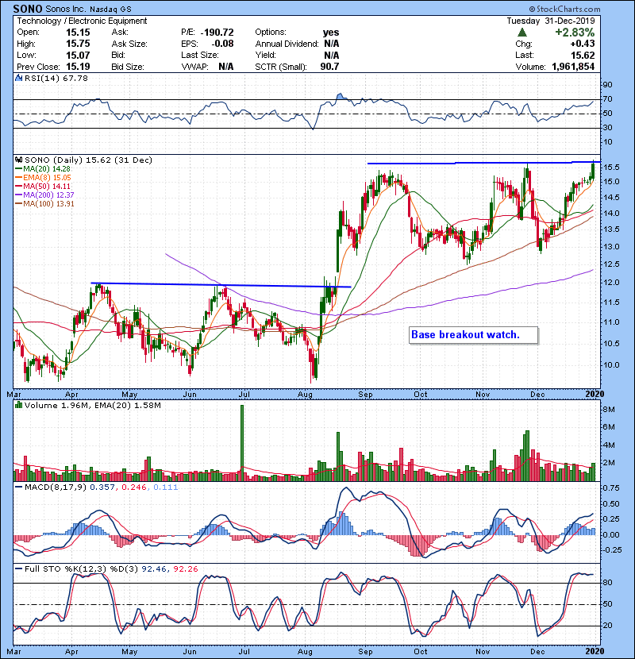
Task: Click the 10.0 price axis label
Action: [x=611, y=364]
